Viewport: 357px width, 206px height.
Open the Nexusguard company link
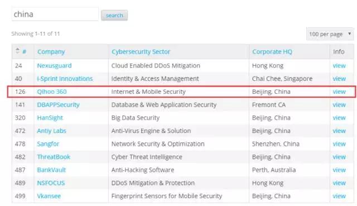(54, 66)
